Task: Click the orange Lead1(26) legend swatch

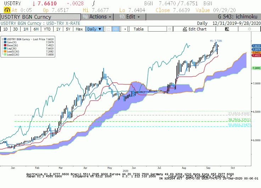Action: (5, 51)
